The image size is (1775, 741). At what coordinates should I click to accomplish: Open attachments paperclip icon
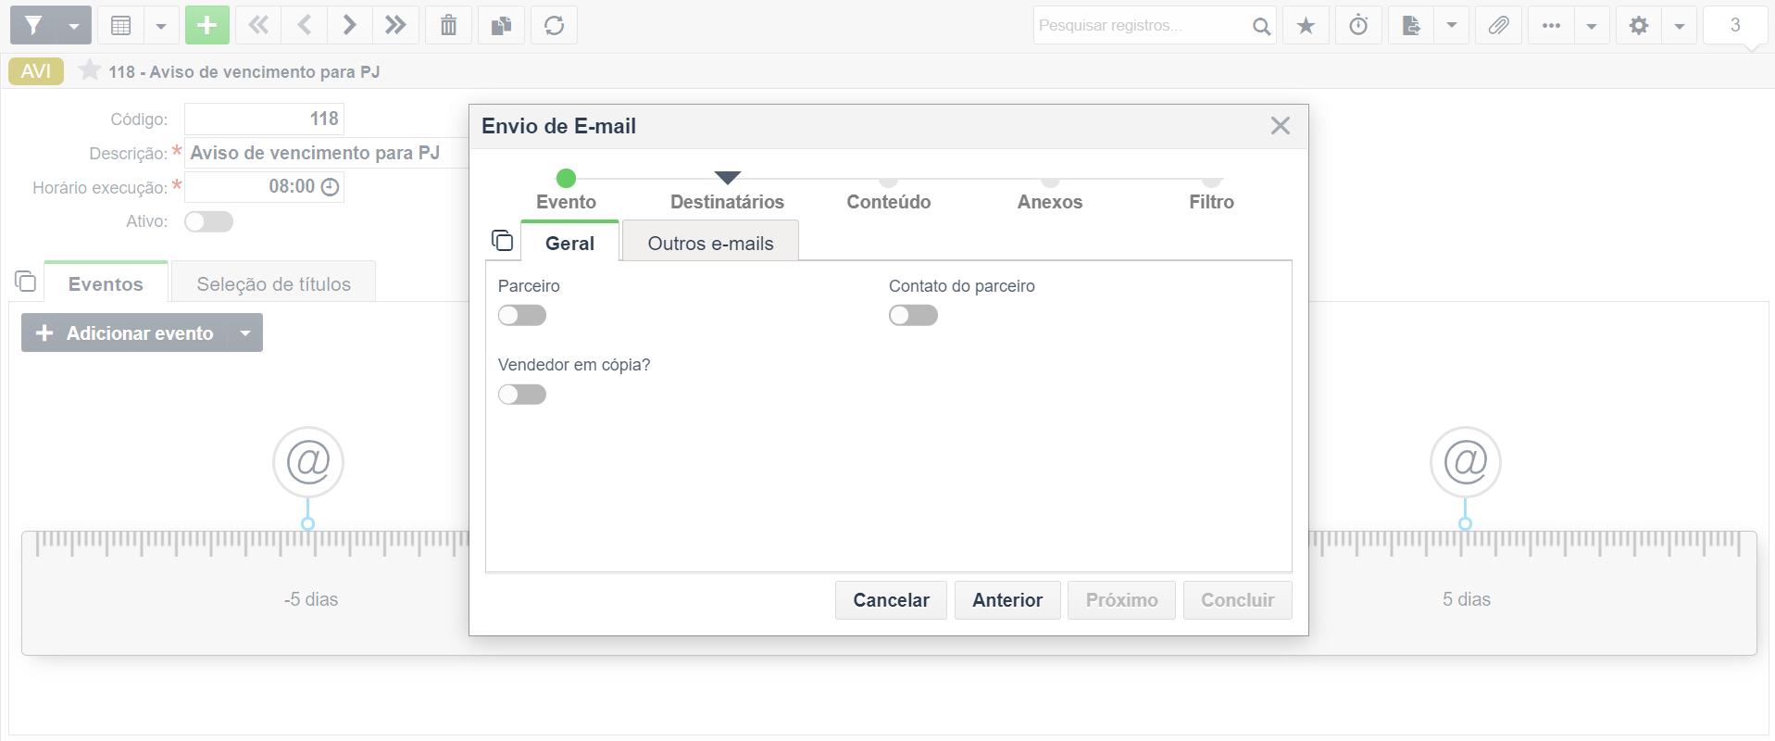(x=1498, y=25)
